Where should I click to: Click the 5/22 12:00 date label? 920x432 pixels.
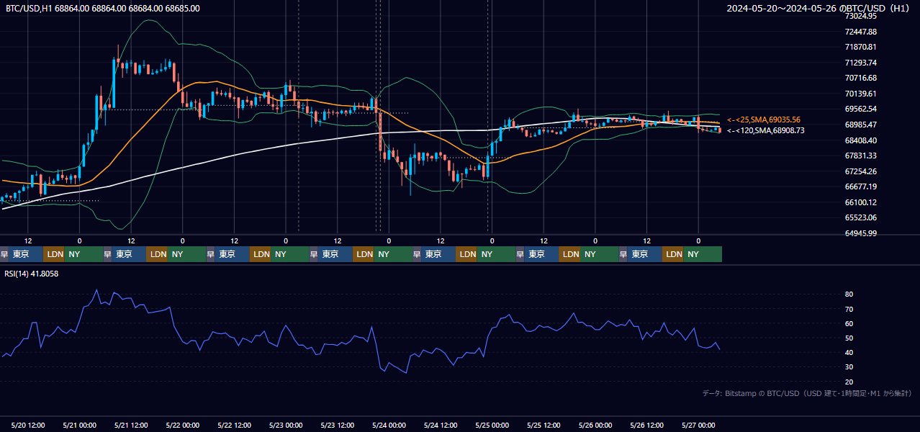coord(234,425)
